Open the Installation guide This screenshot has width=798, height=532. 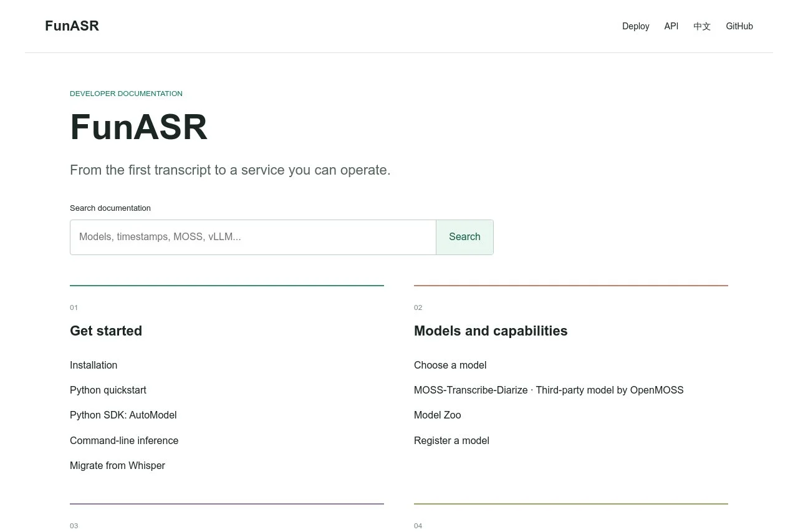click(x=94, y=365)
